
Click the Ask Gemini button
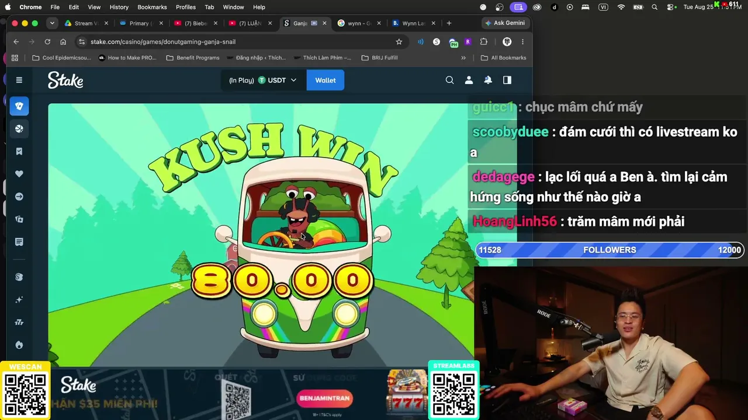point(505,23)
